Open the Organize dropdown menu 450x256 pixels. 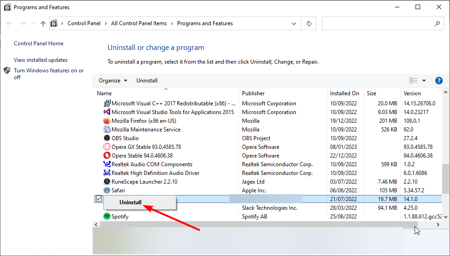click(113, 81)
